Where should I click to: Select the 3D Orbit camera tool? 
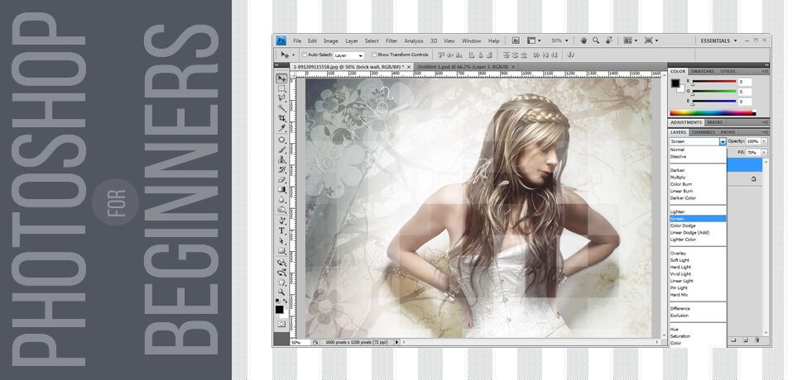(x=281, y=273)
